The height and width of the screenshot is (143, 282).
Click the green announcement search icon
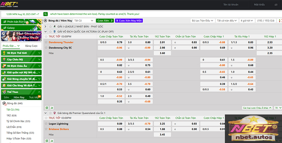point(46,14)
